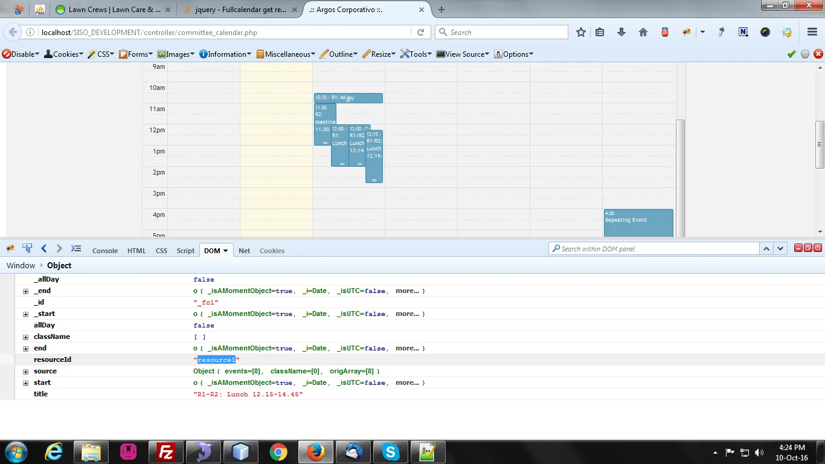Open Firebug menu in the panel toolbar
825x464 pixels.
click(x=10, y=248)
